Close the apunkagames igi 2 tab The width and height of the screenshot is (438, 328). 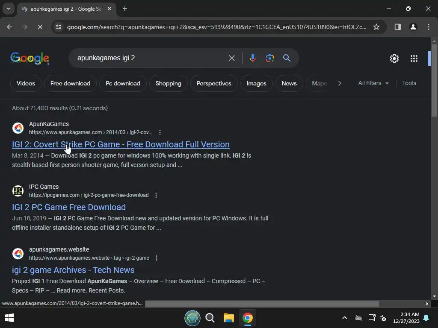(109, 9)
